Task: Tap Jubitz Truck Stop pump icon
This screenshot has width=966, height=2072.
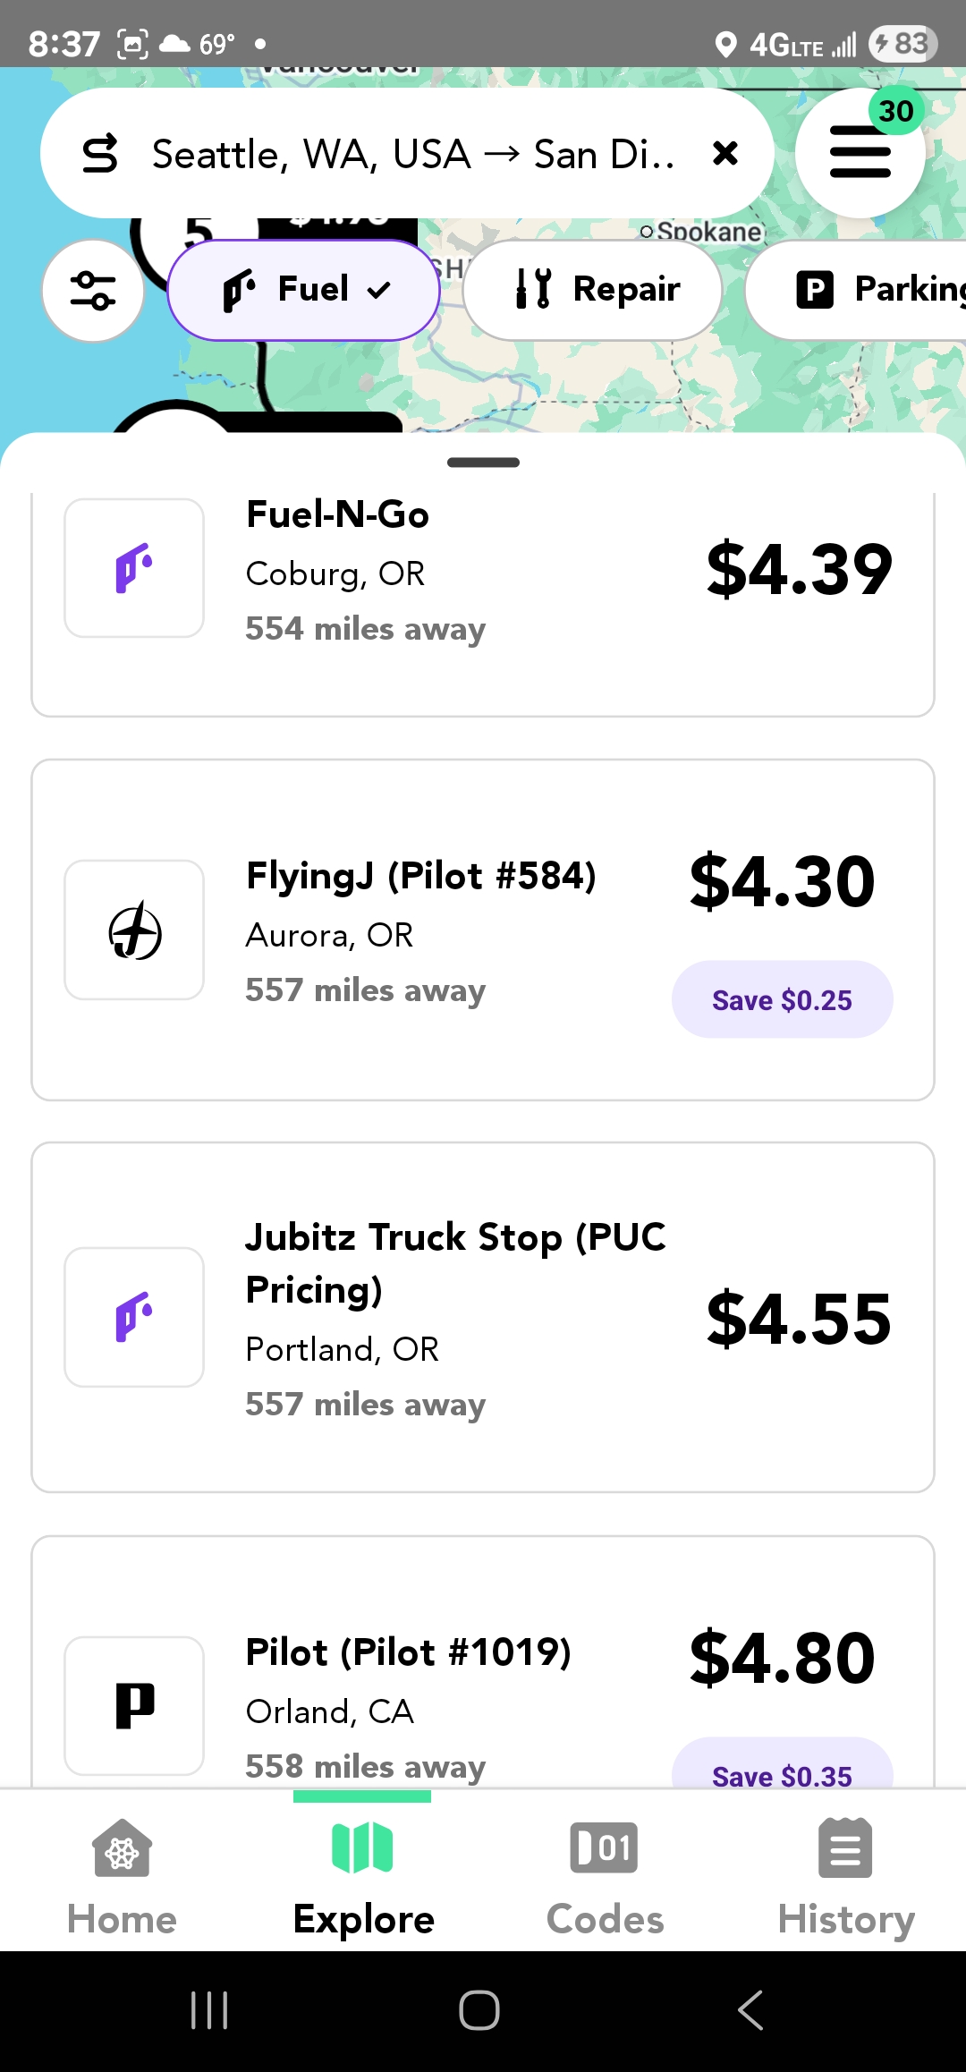Action: 134,1317
